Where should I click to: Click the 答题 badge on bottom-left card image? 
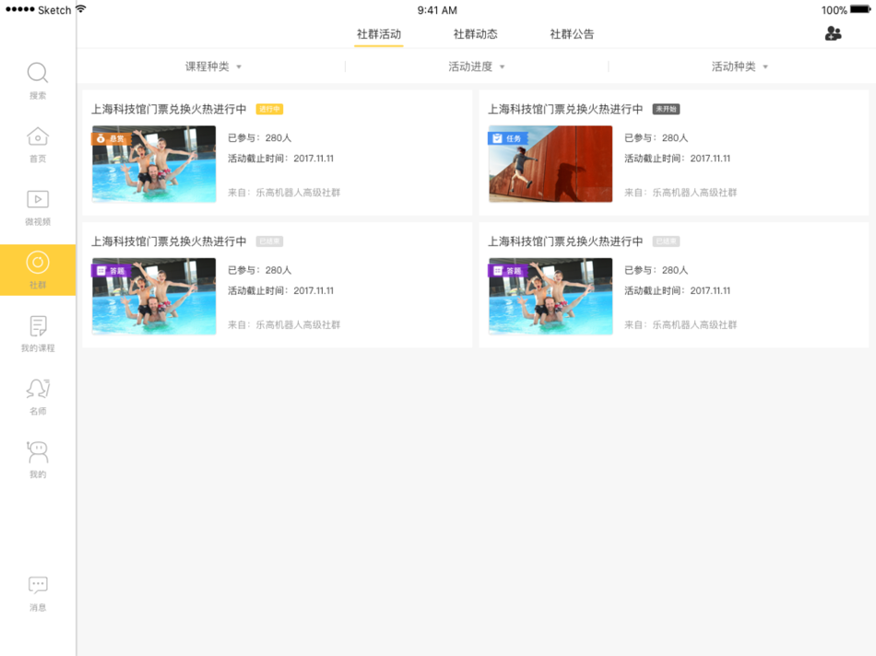(111, 271)
